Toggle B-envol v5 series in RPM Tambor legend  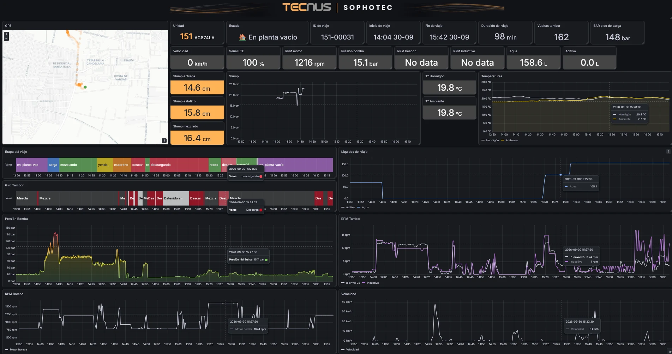coord(351,283)
